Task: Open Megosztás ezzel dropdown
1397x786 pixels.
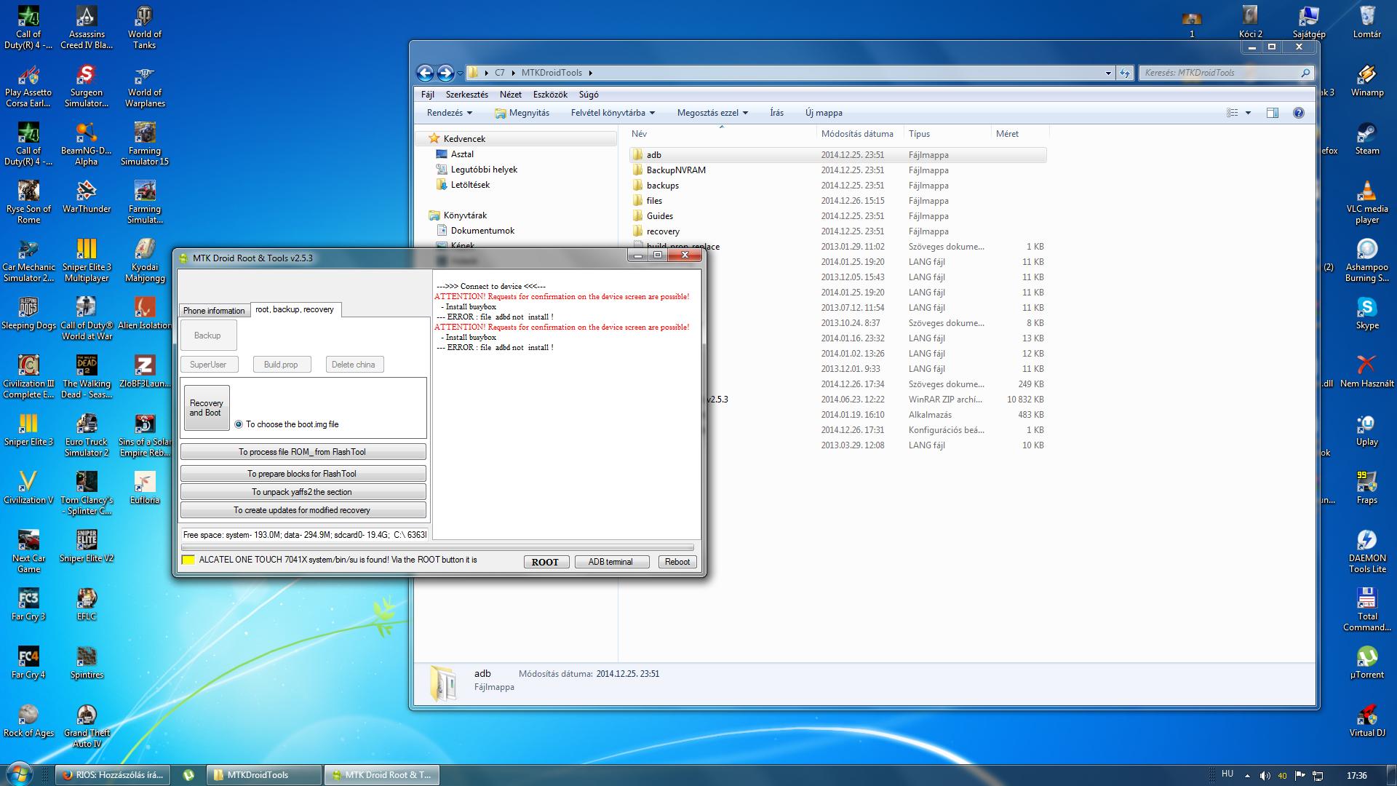Action: click(x=712, y=113)
